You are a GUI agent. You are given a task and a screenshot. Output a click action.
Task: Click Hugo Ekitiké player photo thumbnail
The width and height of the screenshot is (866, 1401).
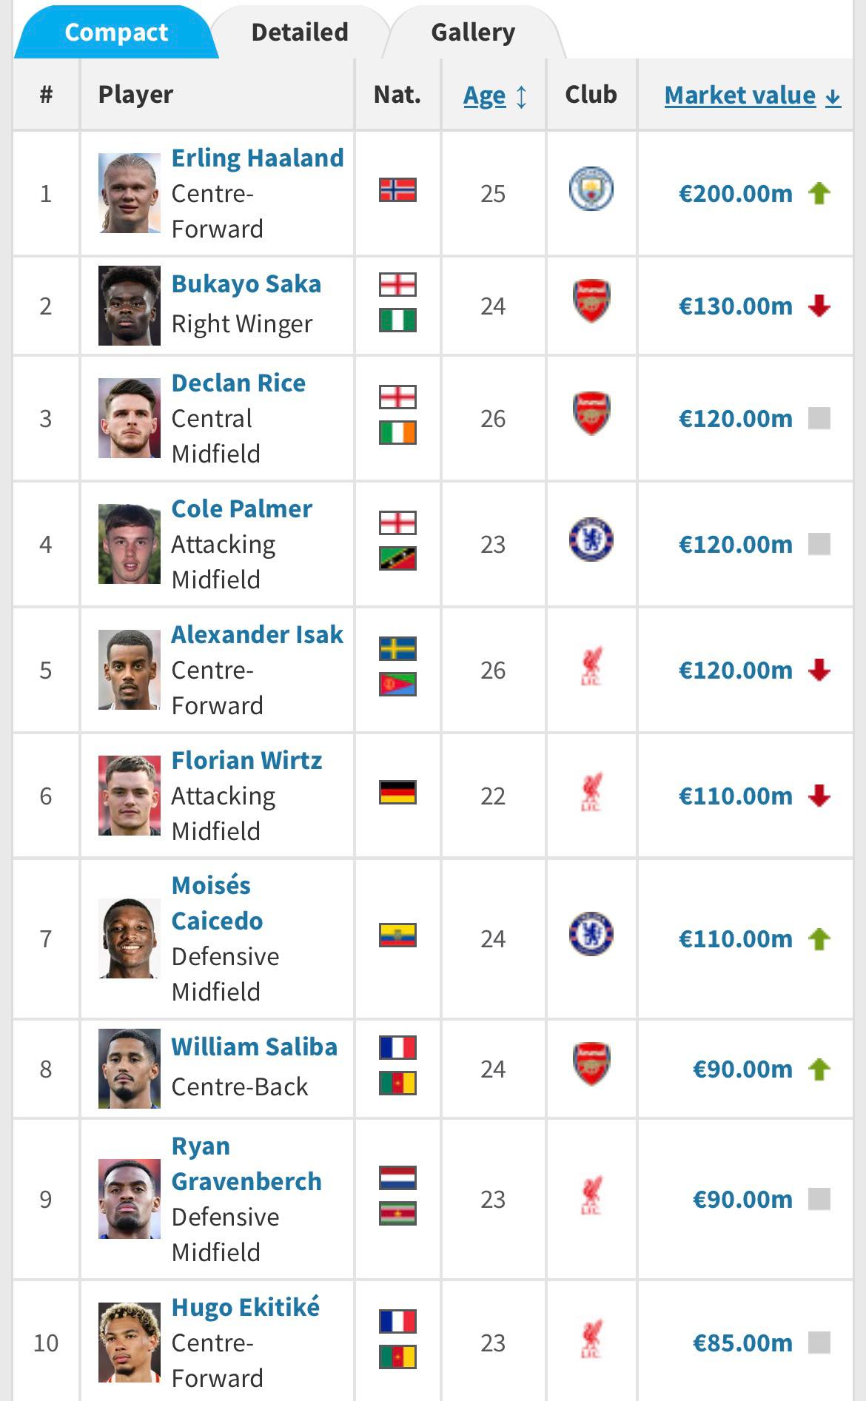point(130,1342)
